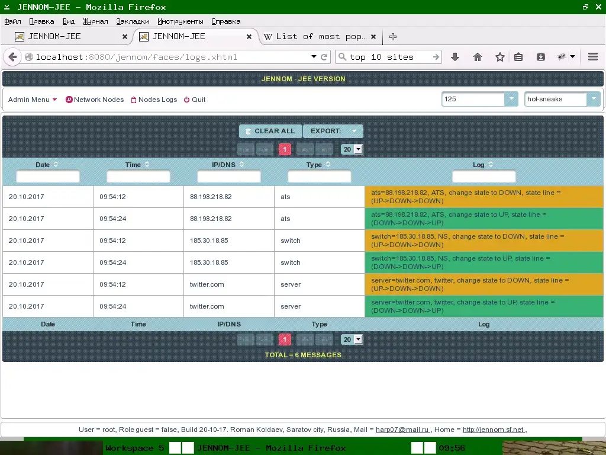The image size is (606, 455).
Task: Open the Файл menu
Action: 13,21
